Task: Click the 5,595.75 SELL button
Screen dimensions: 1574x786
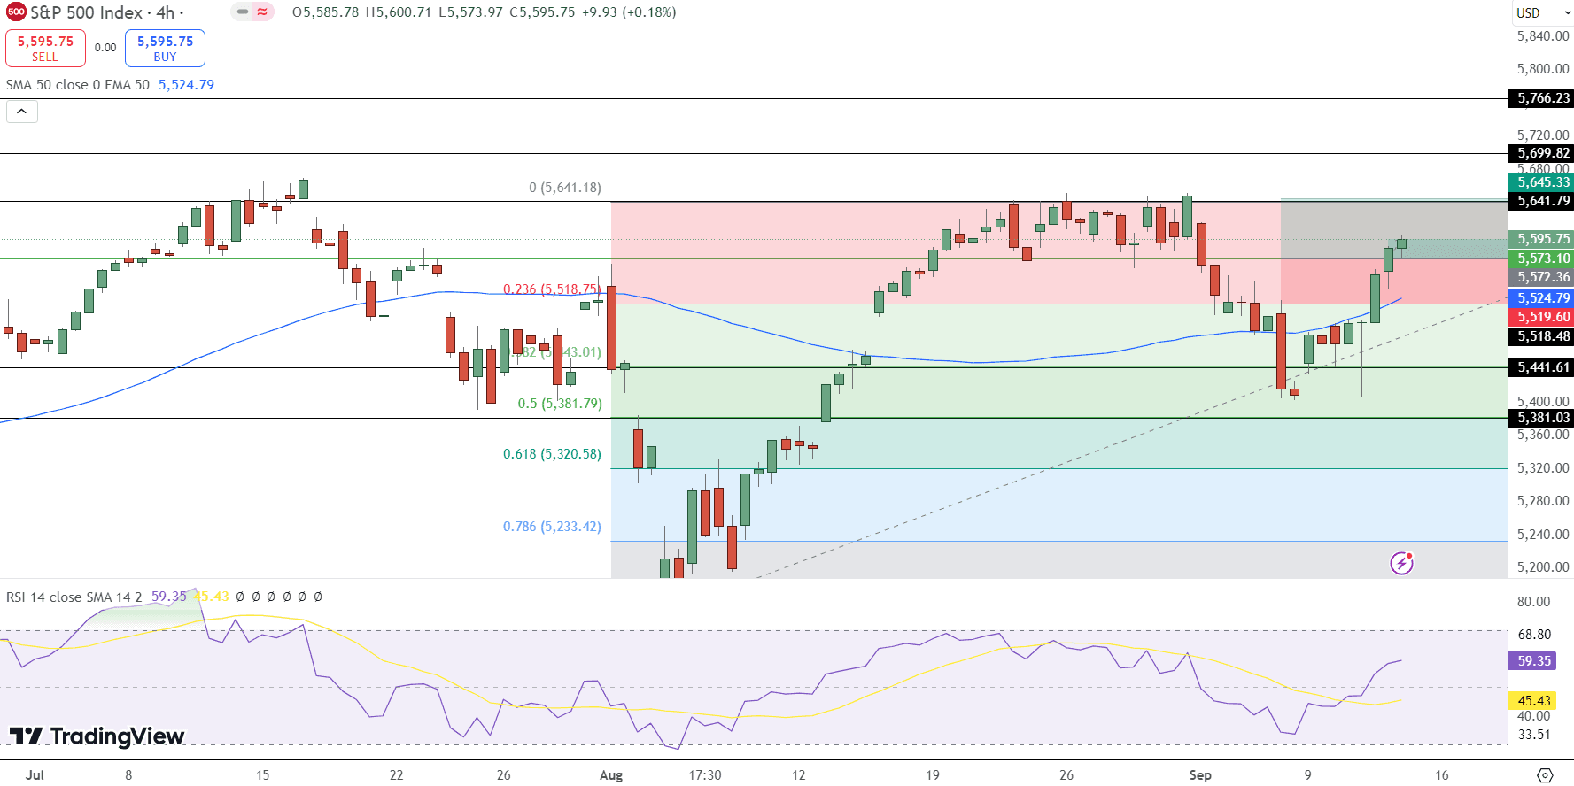Action: [45, 48]
